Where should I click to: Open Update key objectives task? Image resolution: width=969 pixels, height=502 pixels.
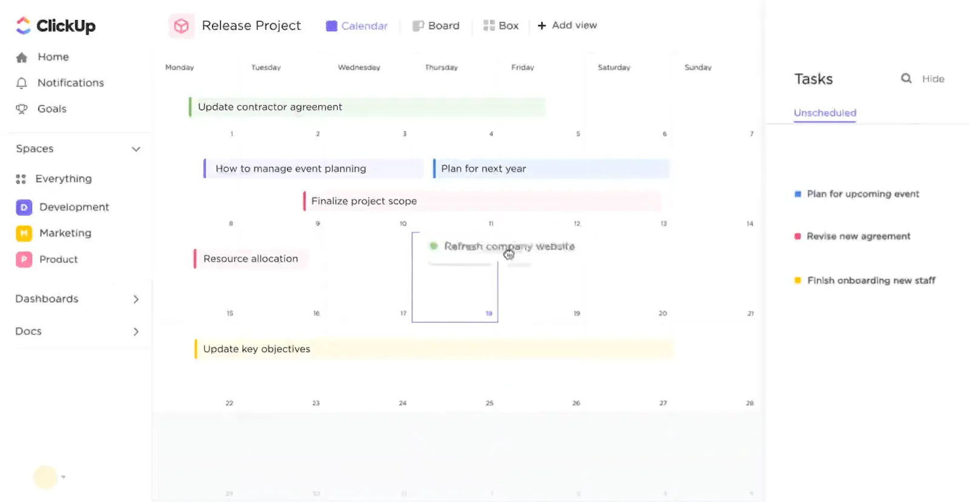pyautogui.click(x=433, y=349)
